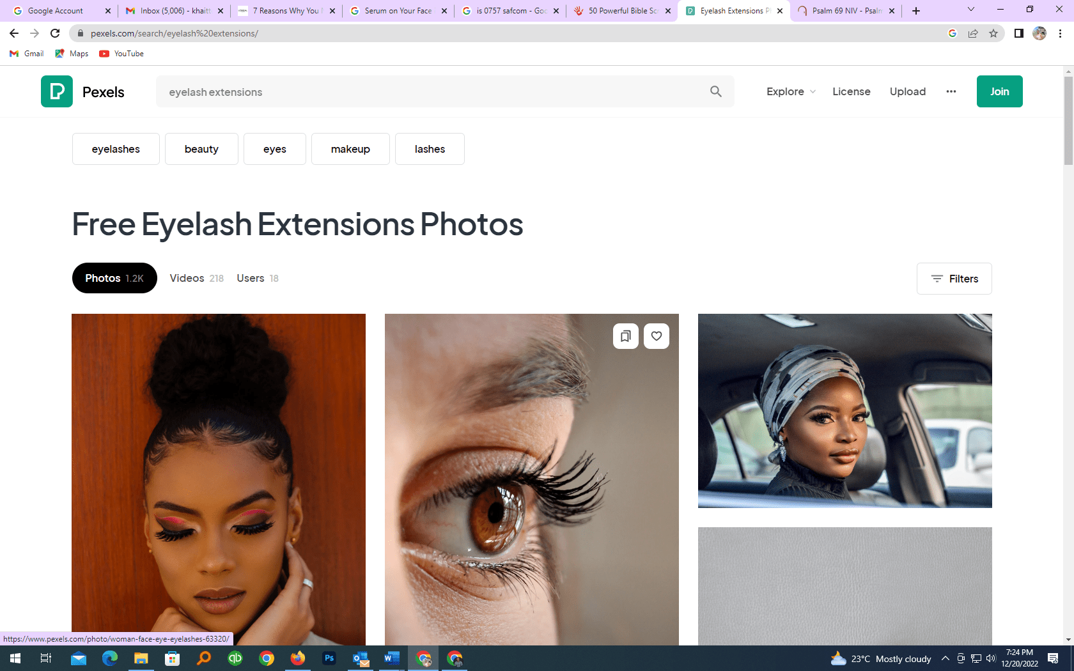Switch to the Users tab
Viewport: 1074px width, 671px height.
click(257, 278)
